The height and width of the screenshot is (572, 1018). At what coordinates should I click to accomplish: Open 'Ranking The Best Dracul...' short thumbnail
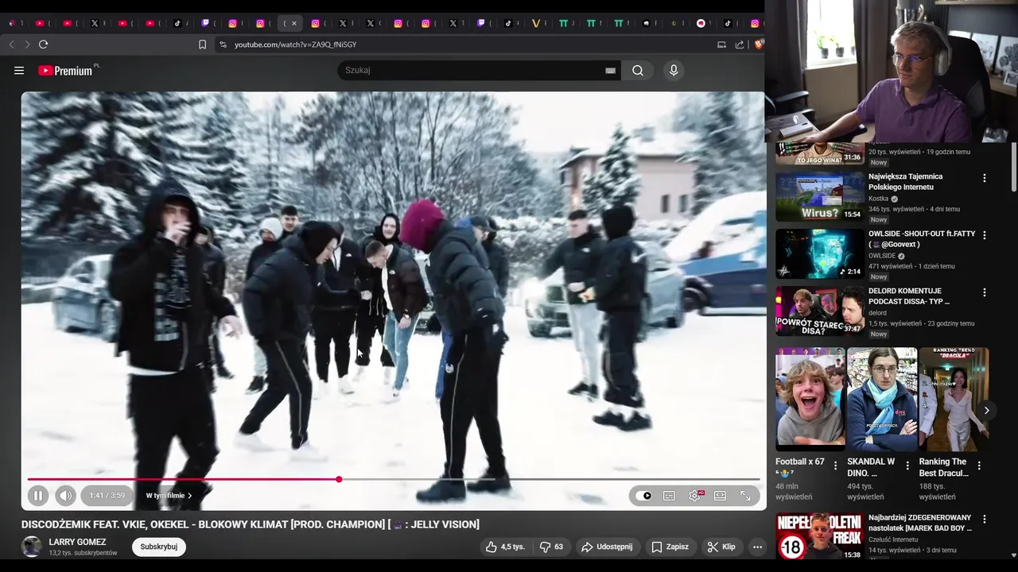click(954, 399)
